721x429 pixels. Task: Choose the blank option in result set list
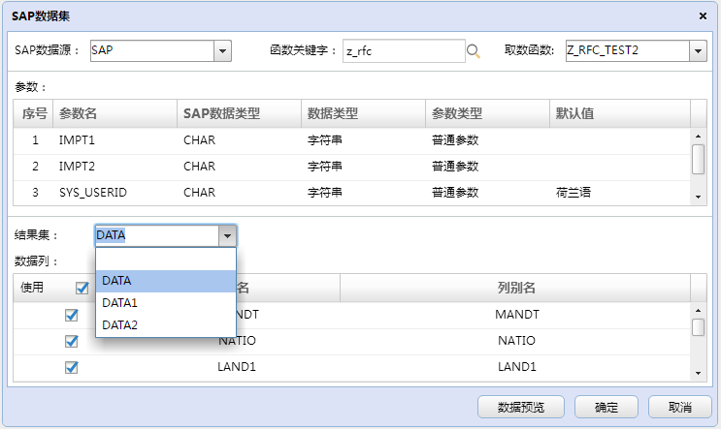pyautogui.click(x=166, y=260)
